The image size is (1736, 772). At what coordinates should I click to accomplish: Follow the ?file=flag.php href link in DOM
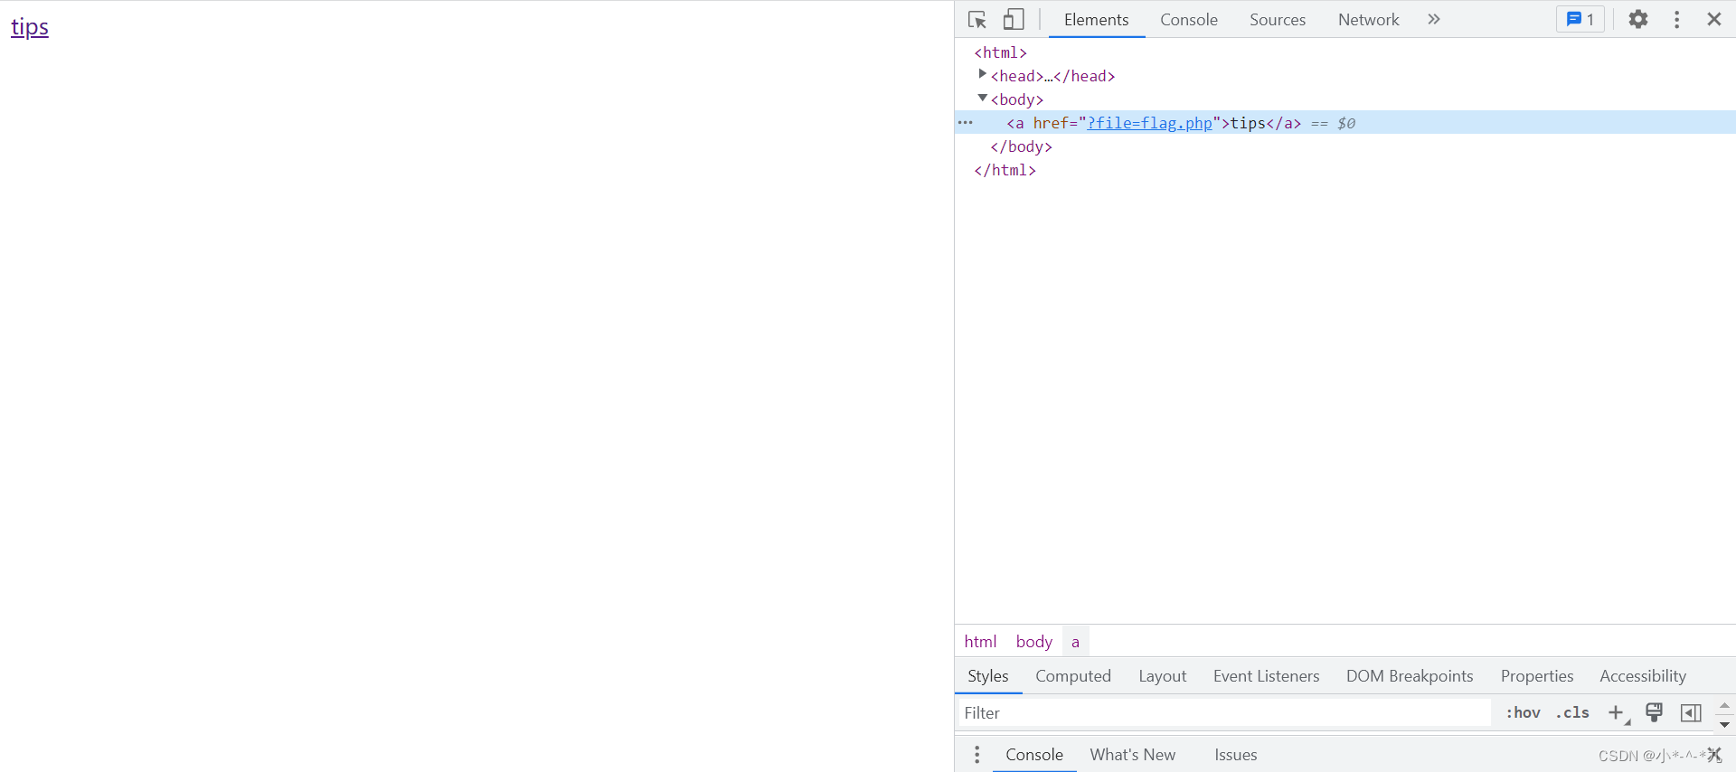point(1149,123)
